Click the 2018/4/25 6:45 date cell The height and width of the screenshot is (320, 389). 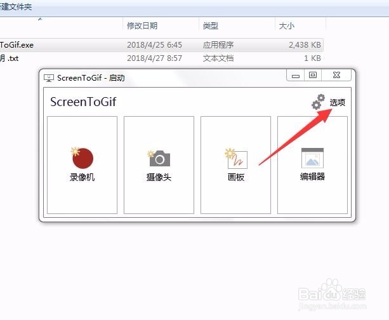tap(154, 45)
